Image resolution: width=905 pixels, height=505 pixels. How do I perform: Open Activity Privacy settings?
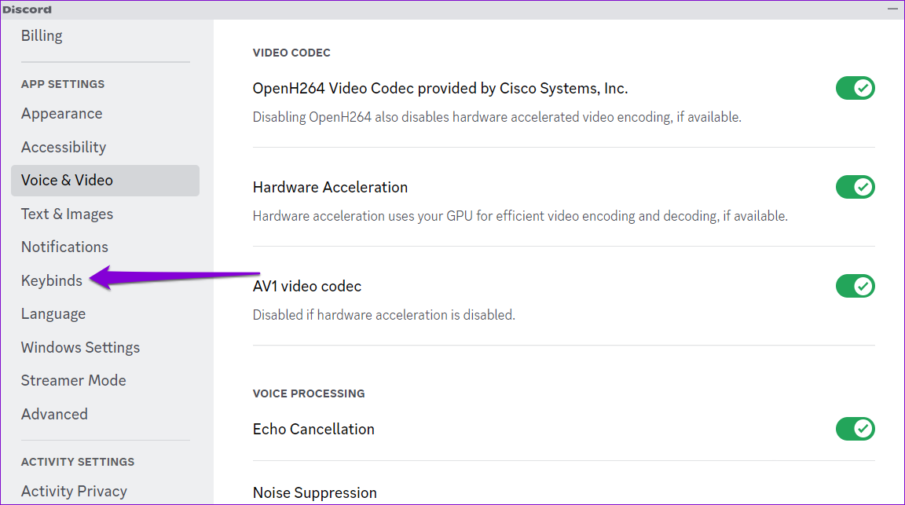tap(74, 491)
